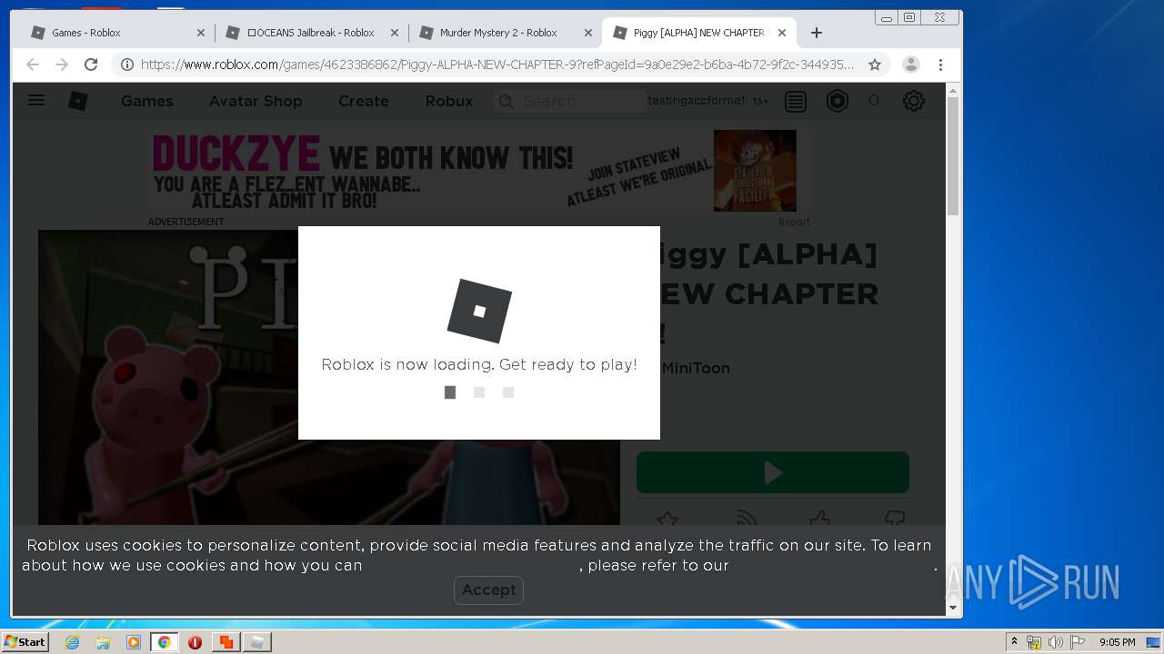
Task: Click the DUCKZYE advertisement banner
Action: tap(479, 172)
